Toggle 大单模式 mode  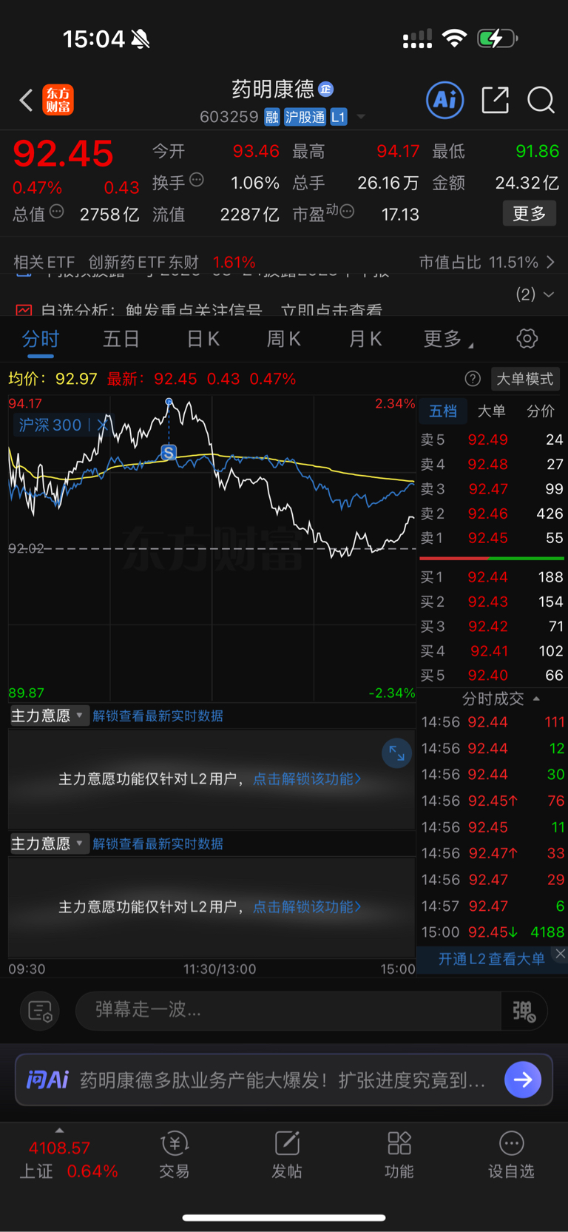click(x=525, y=379)
